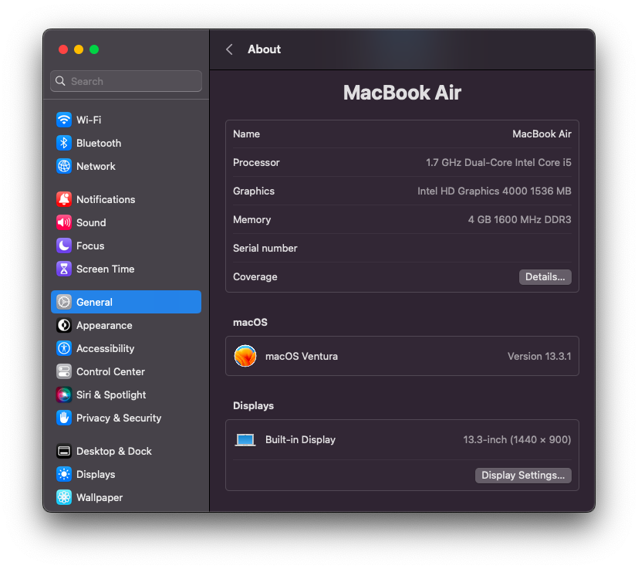638x569 pixels.
Task: Select Focus in the sidebar
Action: point(90,246)
